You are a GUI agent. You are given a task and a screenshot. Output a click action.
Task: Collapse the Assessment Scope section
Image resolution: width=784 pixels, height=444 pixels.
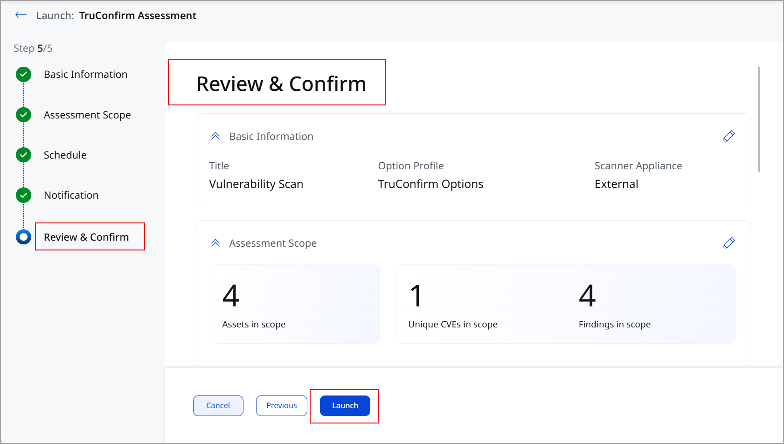215,243
